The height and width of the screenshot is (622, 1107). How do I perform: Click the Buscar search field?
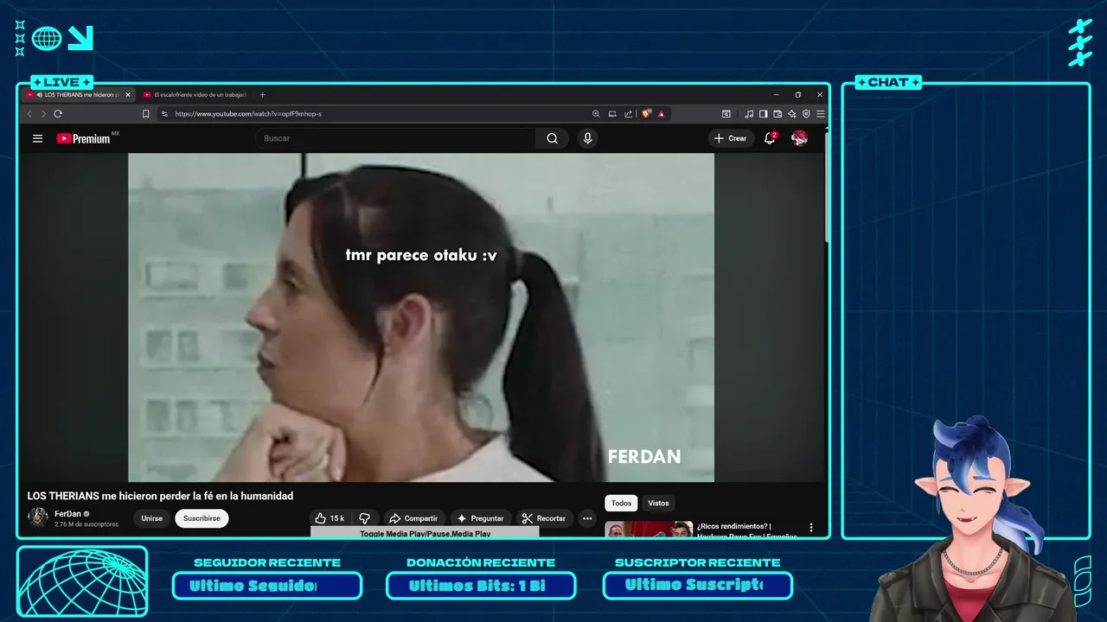(x=395, y=138)
